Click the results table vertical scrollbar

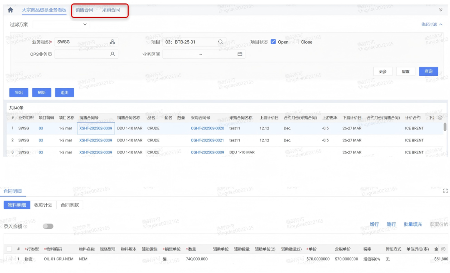click(x=445, y=127)
